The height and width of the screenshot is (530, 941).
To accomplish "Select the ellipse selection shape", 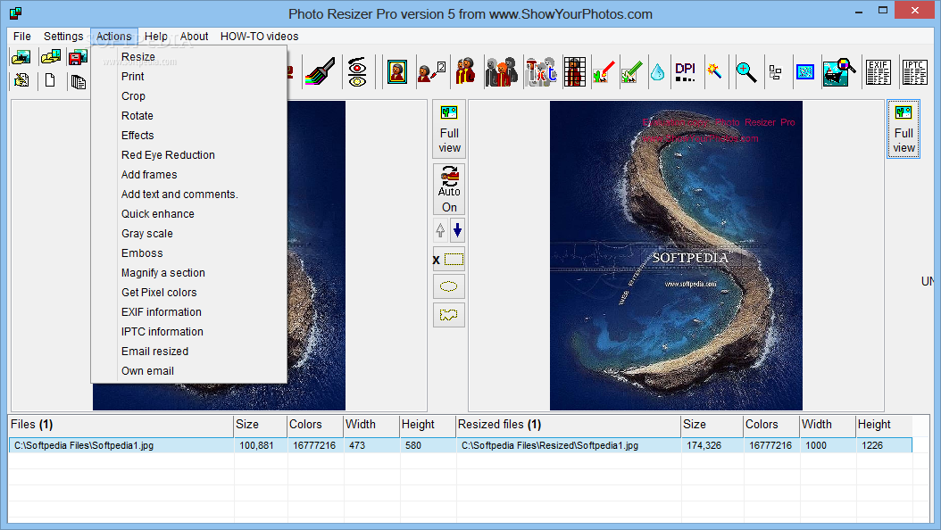I will point(449,286).
